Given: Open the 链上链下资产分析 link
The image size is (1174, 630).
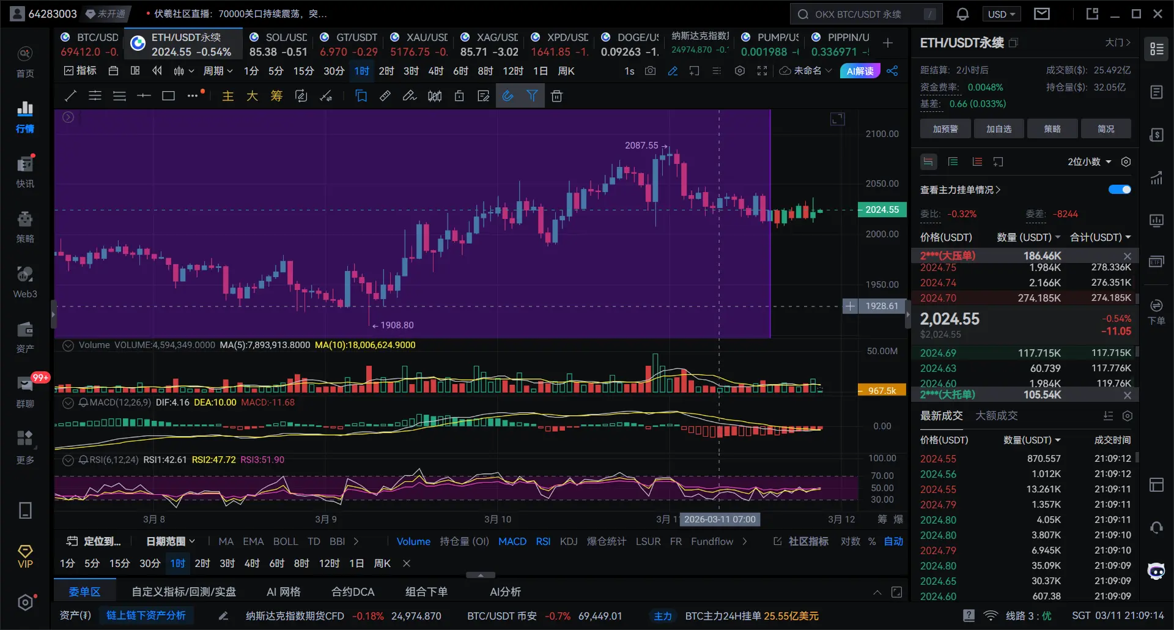Looking at the screenshot, I should pyautogui.click(x=146, y=615).
